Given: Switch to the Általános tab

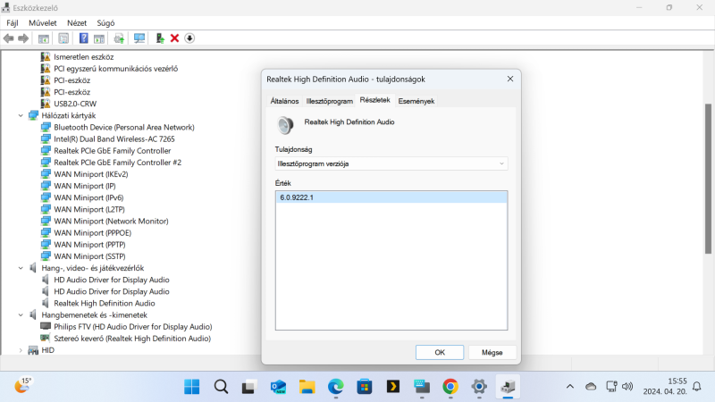Looking at the screenshot, I should pos(284,101).
